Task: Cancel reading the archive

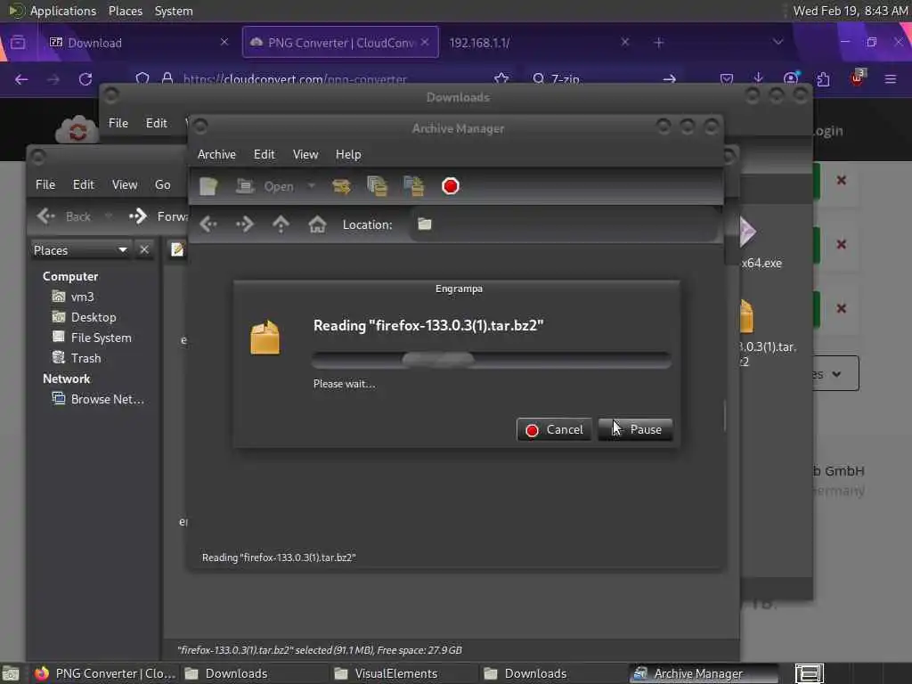Action: [x=554, y=430]
